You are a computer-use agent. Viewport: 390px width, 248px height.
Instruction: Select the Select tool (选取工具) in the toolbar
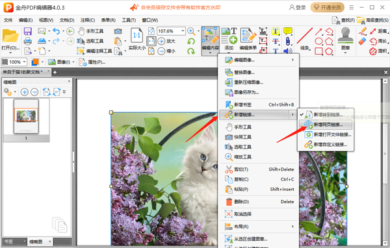pos(90,41)
